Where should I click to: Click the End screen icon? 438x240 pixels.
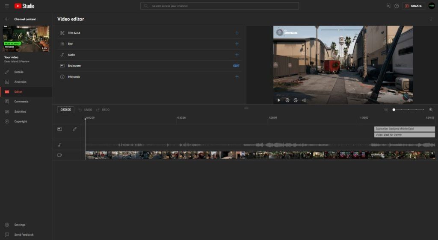(x=62, y=66)
